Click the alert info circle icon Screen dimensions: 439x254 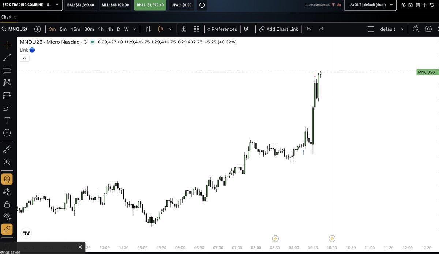point(202,5)
